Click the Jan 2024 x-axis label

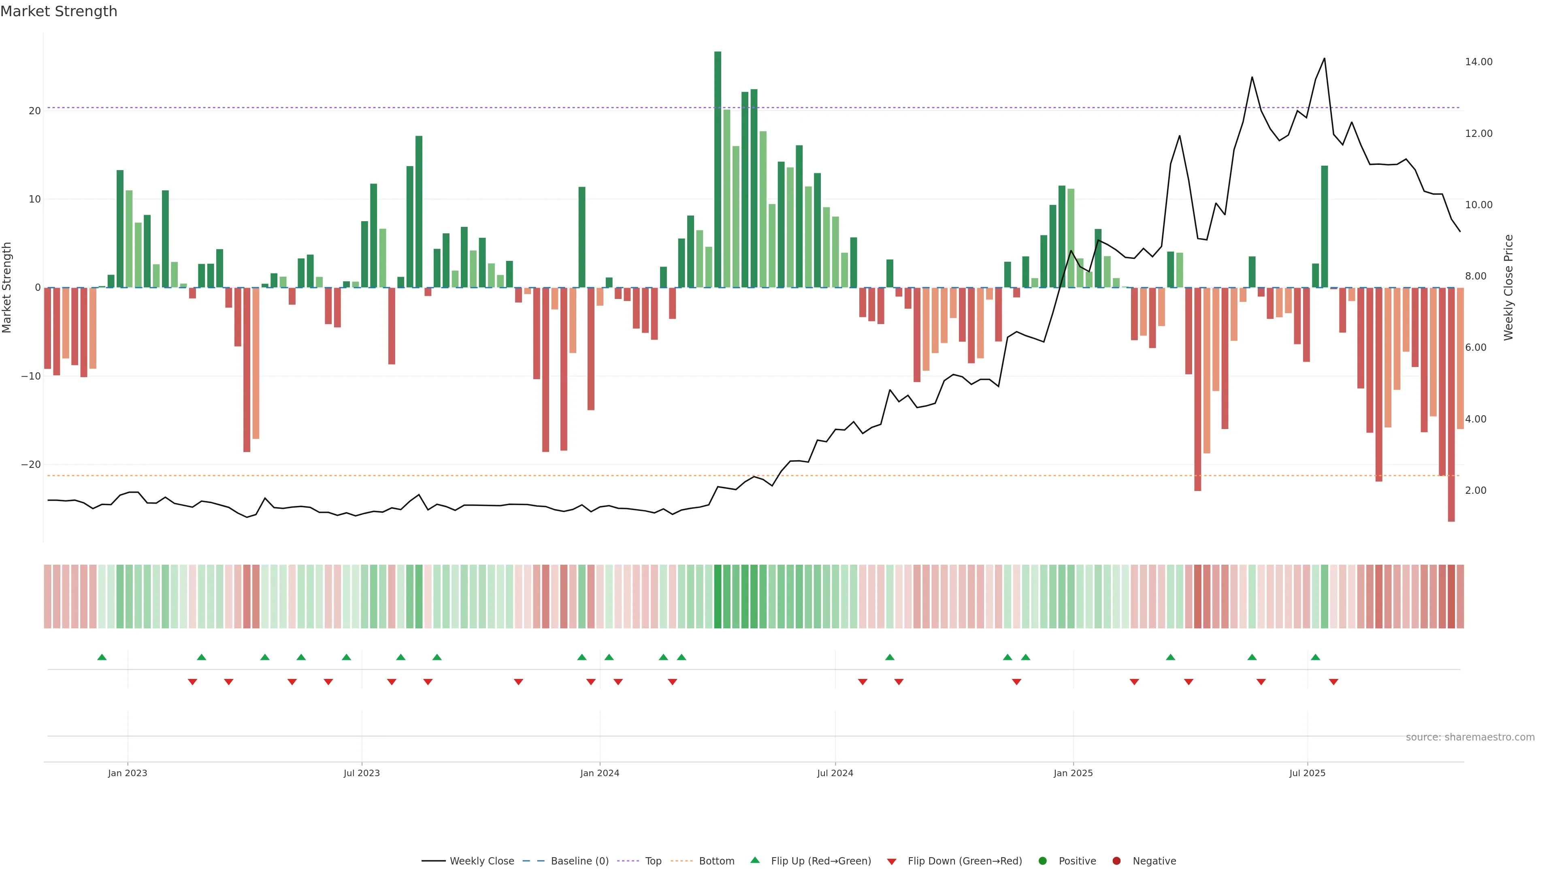pyautogui.click(x=599, y=773)
